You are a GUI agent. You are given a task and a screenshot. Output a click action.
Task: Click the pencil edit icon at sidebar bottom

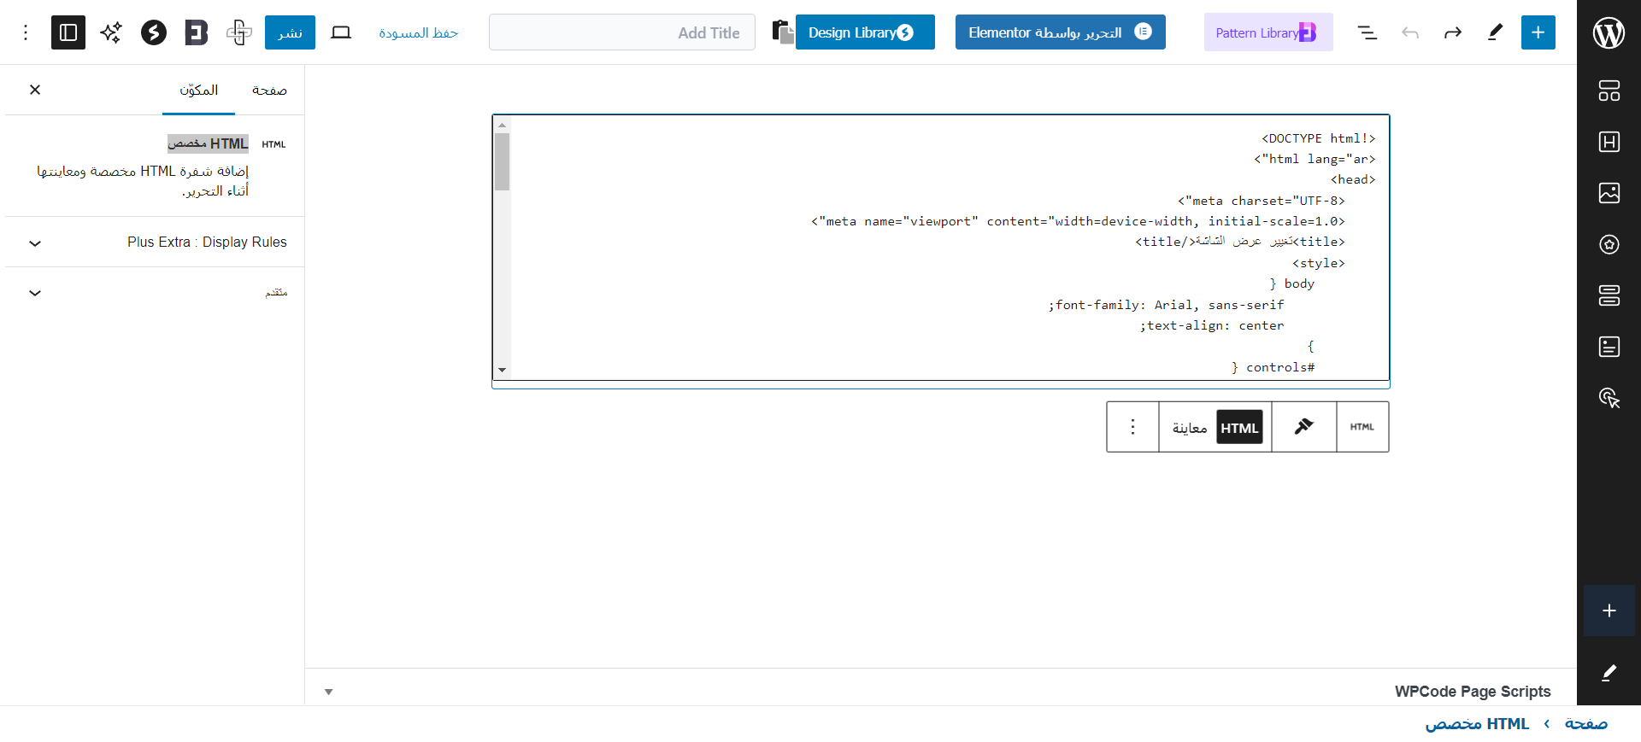coord(1609,673)
